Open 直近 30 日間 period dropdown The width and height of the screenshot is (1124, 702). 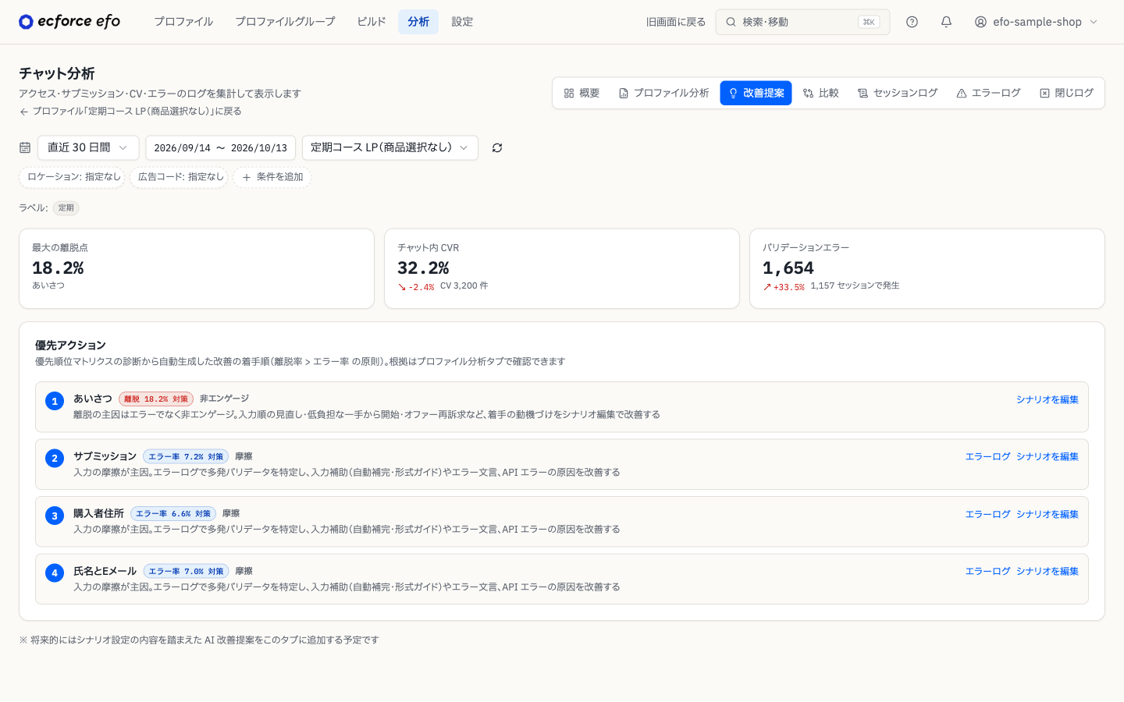coord(88,147)
